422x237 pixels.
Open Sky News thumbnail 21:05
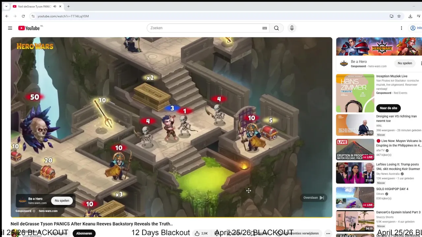pyautogui.click(x=355, y=173)
